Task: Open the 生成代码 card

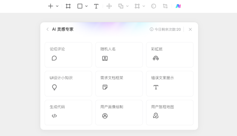Action: pos(68,113)
